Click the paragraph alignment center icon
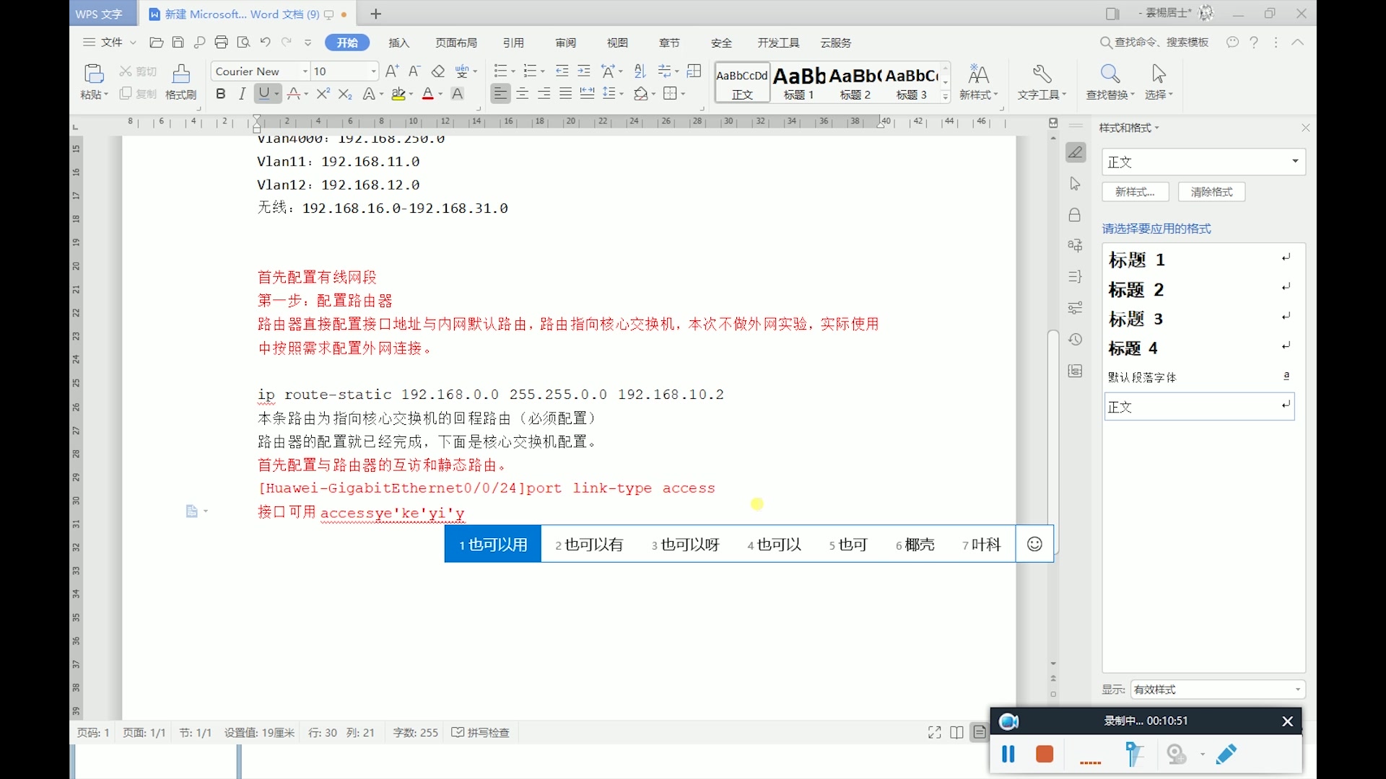The width and height of the screenshot is (1386, 779). 522,94
